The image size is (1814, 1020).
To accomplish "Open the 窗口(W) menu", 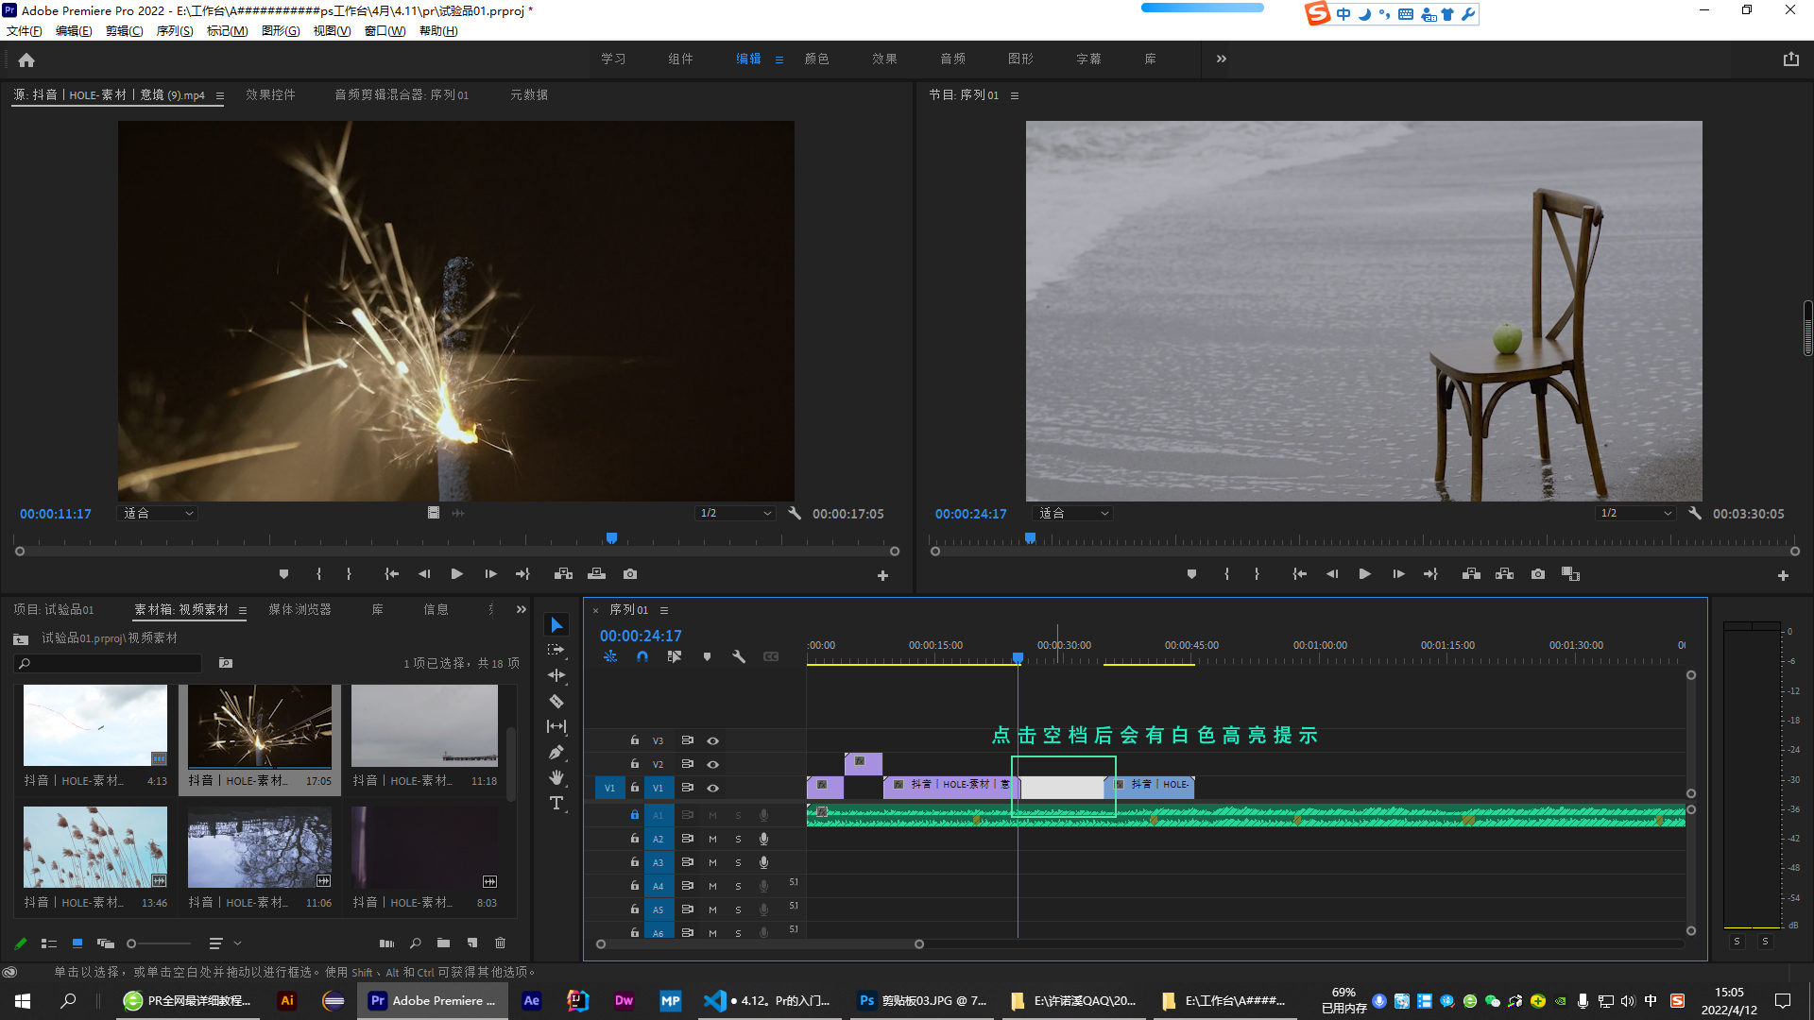I will pyautogui.click(x=385, y=31).
